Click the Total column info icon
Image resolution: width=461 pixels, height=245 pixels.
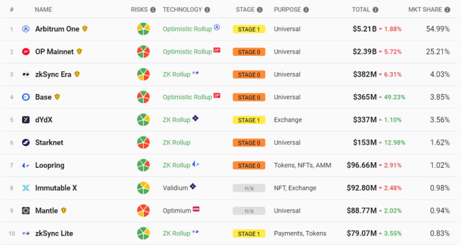click(x=376, y=9)
